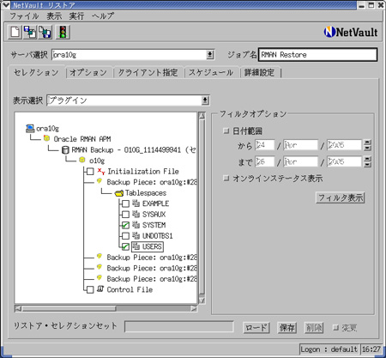This screenshot has width=386, height=358.
Task: Check the EXAMPLE tablespace checkbox
Action: click(125, 203)
